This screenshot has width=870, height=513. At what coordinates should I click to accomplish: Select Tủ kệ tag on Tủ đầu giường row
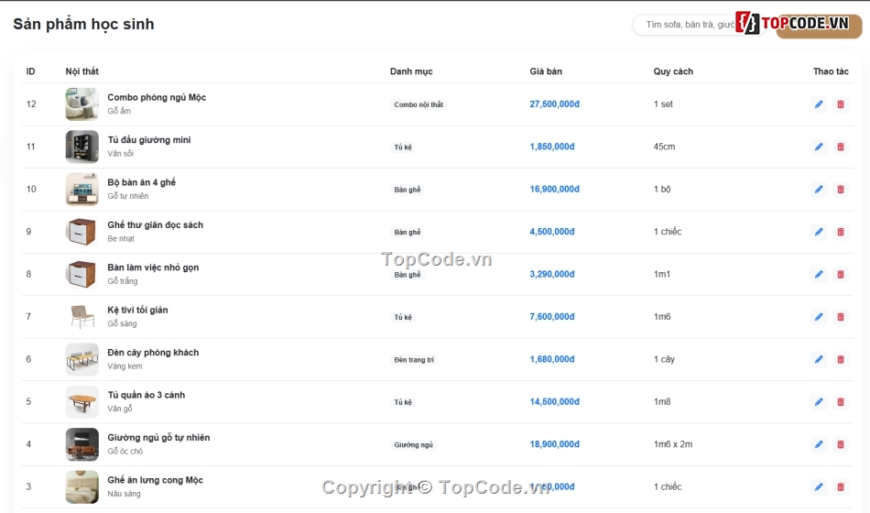pyautogui.click(x=403, y=147)
